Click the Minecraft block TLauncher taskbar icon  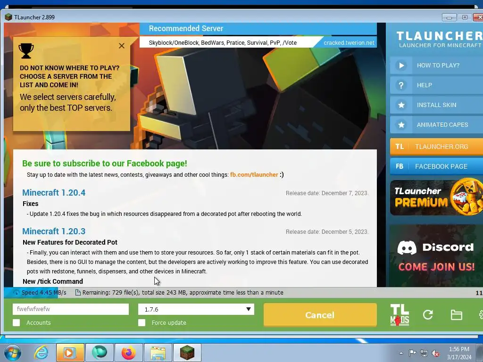click(x=187, y=353)
